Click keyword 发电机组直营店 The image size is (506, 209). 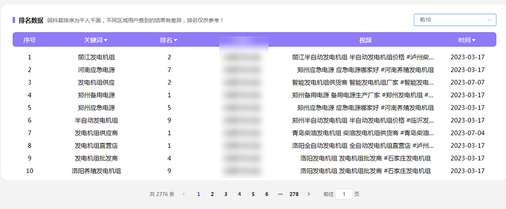(96, 146)
